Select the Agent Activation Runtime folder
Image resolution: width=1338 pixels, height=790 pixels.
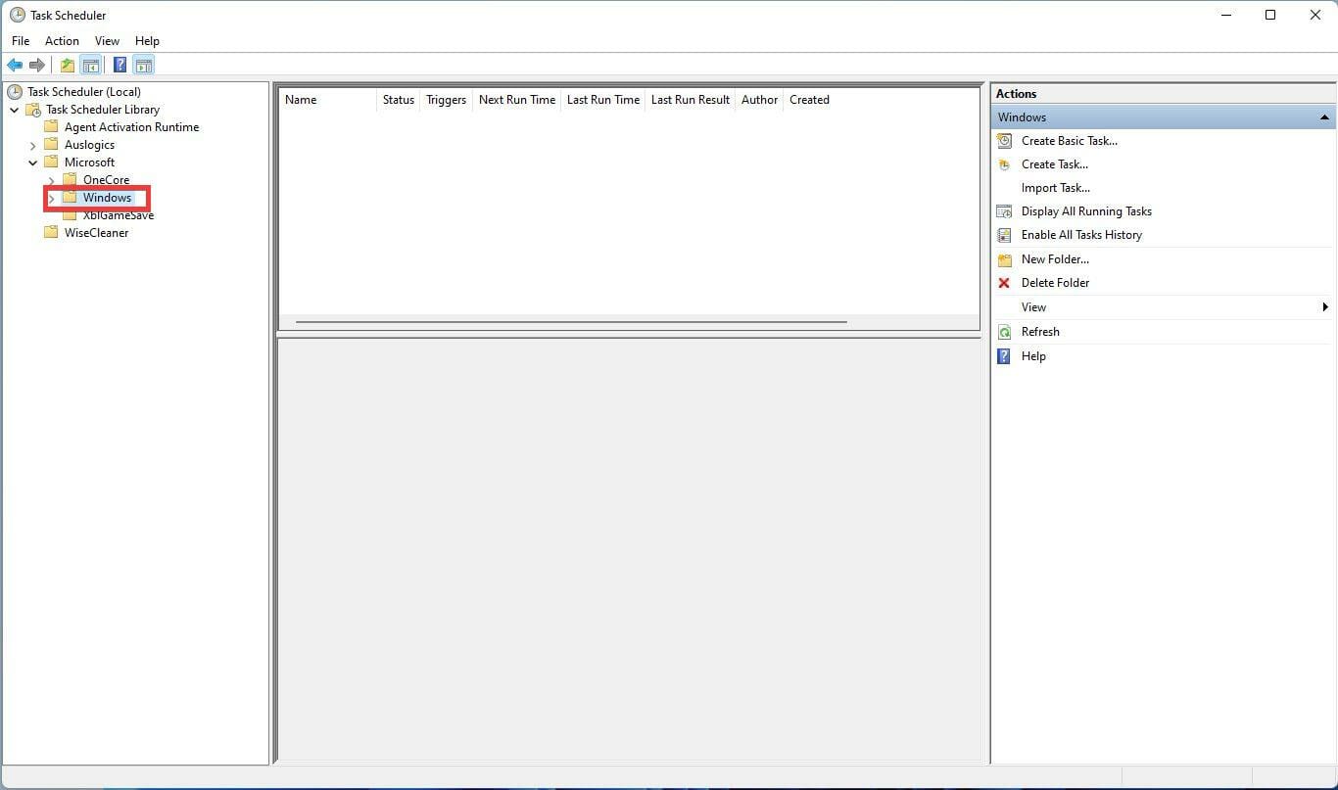pos(131,127)
